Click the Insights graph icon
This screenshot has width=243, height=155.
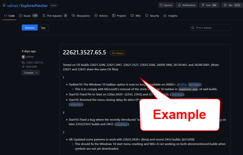165,16
